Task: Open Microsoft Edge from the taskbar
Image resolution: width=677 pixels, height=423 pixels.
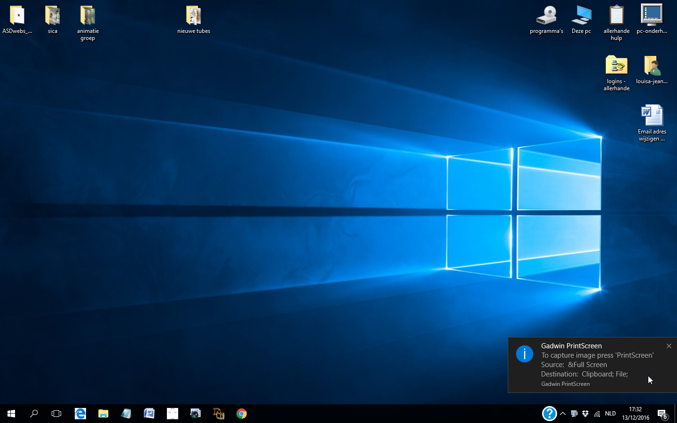Action: [x=80, y=414]
